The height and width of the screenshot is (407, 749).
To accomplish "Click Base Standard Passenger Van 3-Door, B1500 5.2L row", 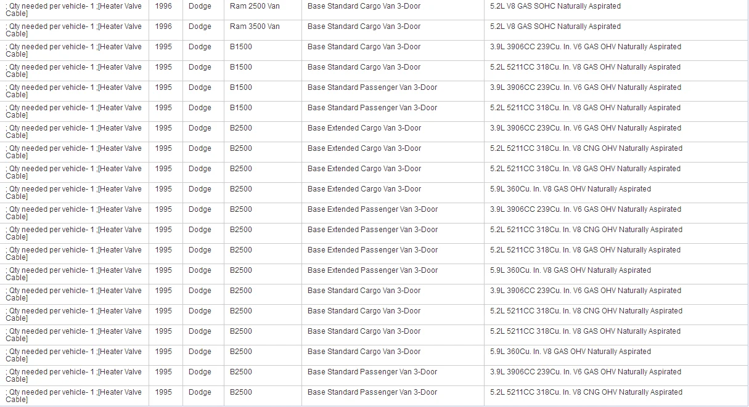I will pos(372,108).
